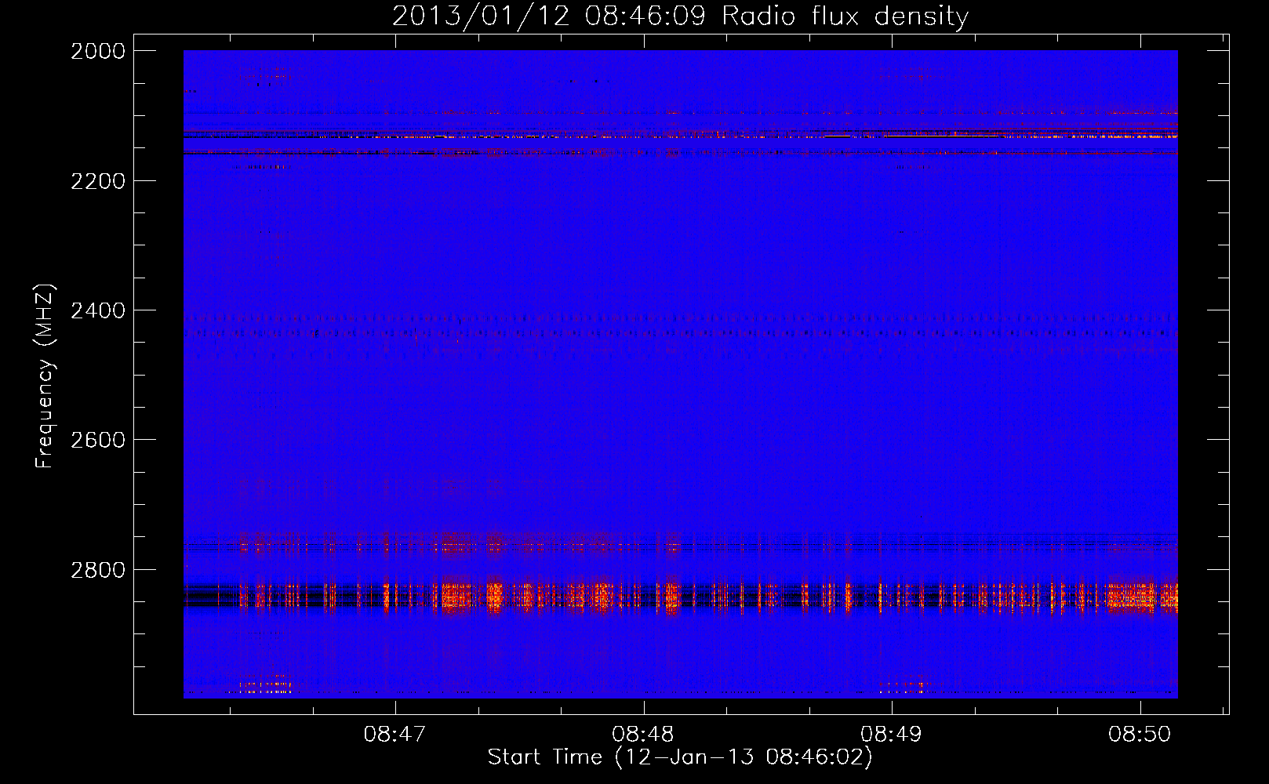
Task: Click the 08:47 time tick label
Action: coord(395,734)
